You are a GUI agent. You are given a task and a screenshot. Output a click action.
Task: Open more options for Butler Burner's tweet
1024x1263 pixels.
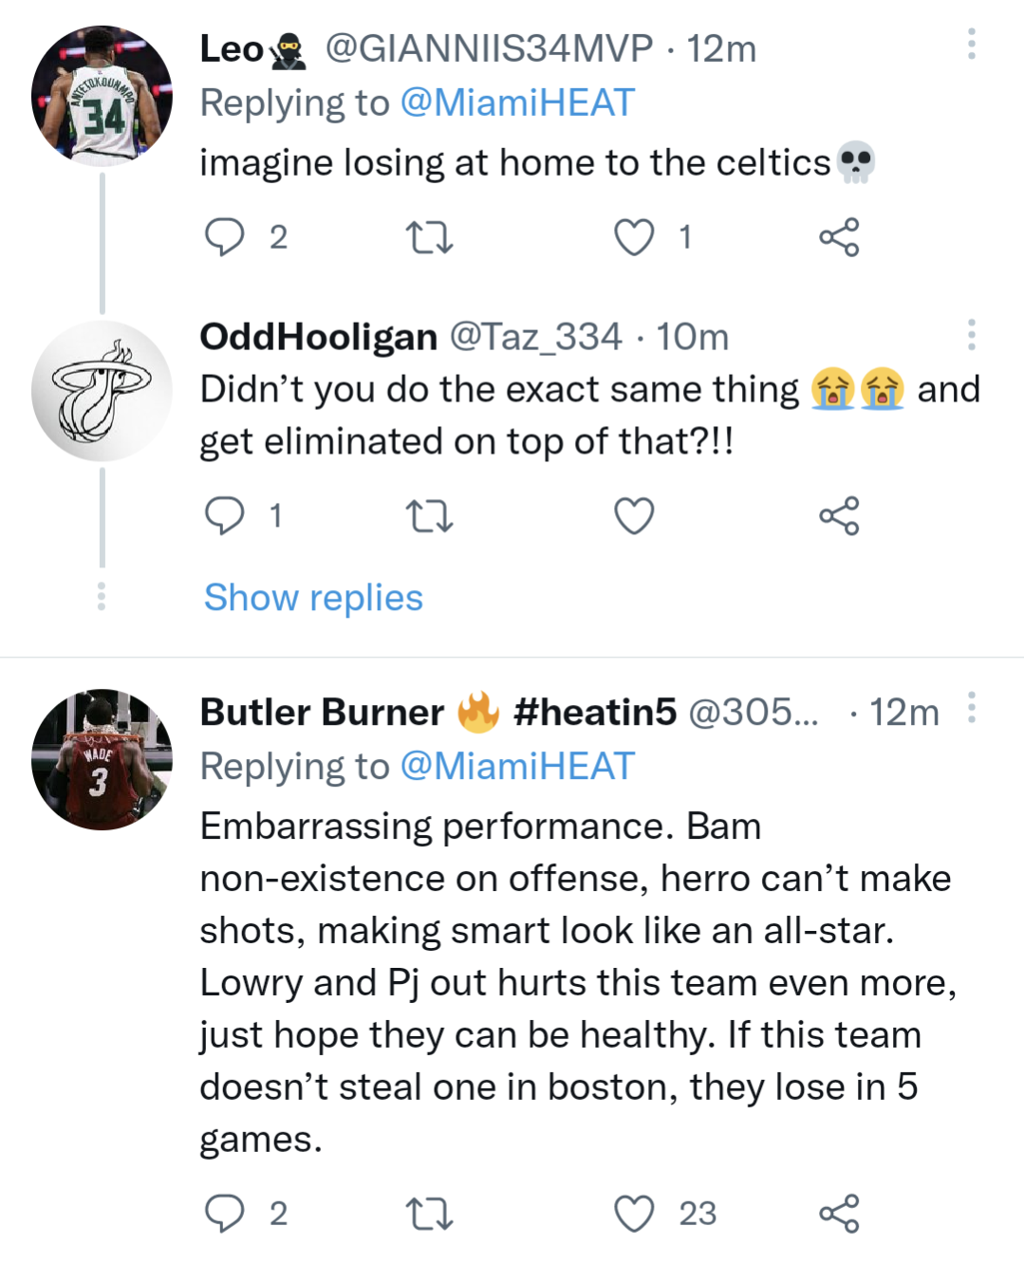[x=971, y=708]
